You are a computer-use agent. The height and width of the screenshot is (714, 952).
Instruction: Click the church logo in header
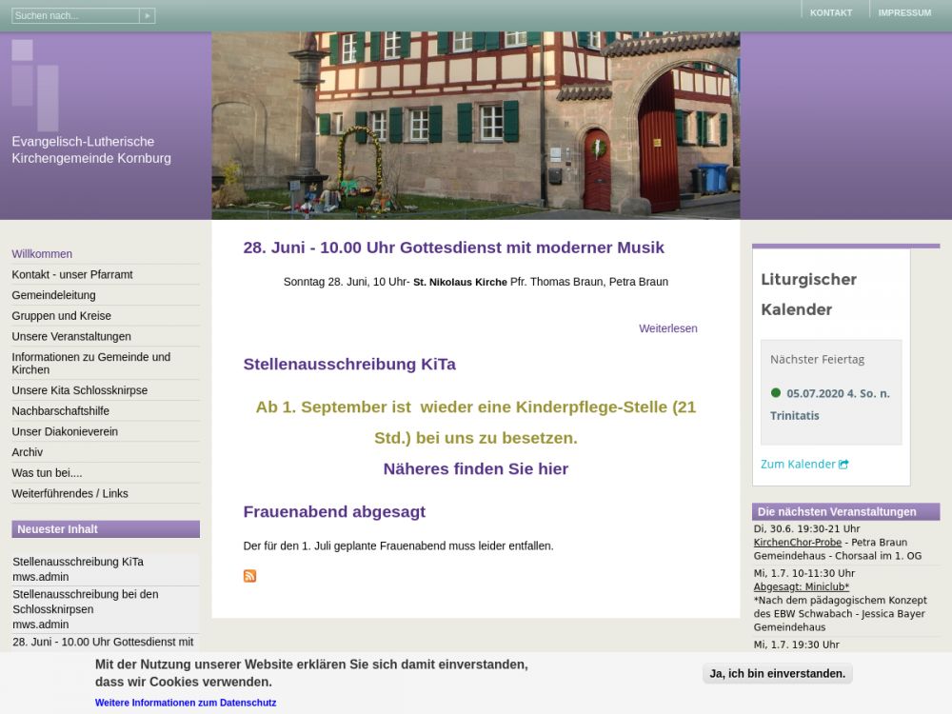(x=35, y=85)
